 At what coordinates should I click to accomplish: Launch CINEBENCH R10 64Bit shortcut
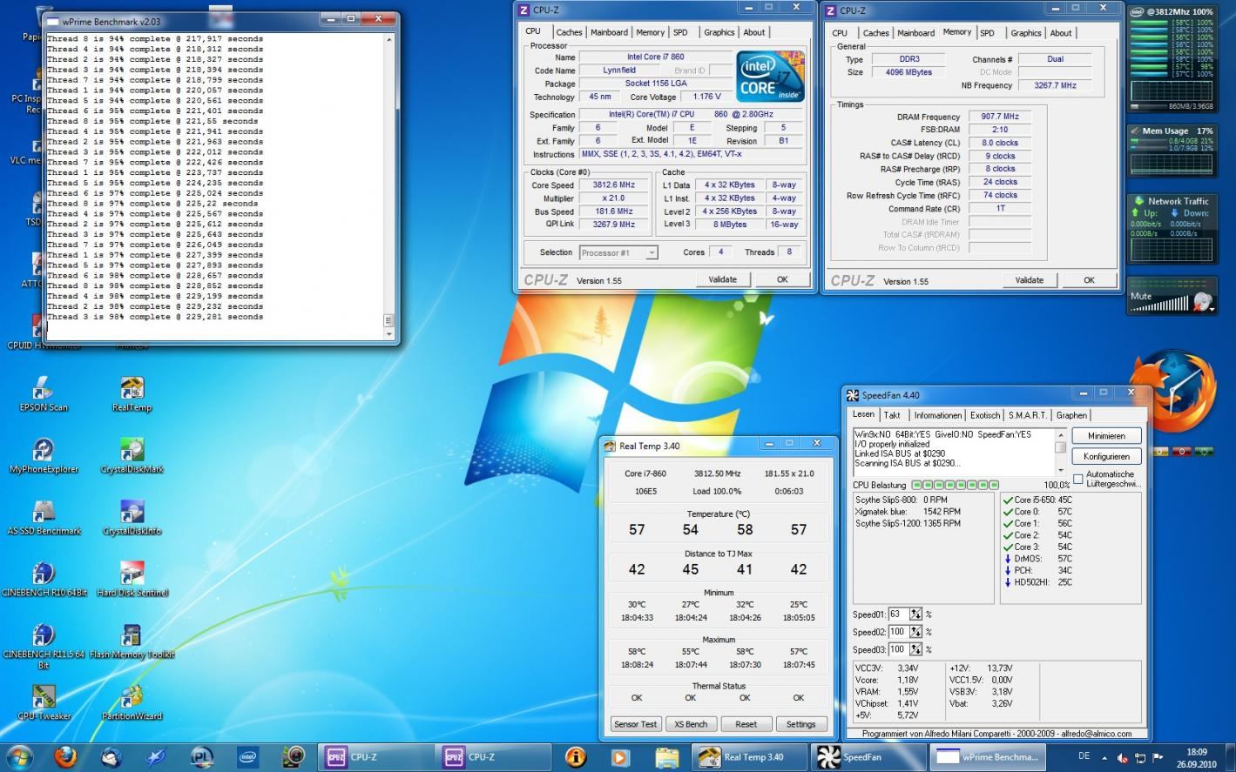(x=44, y=579)
